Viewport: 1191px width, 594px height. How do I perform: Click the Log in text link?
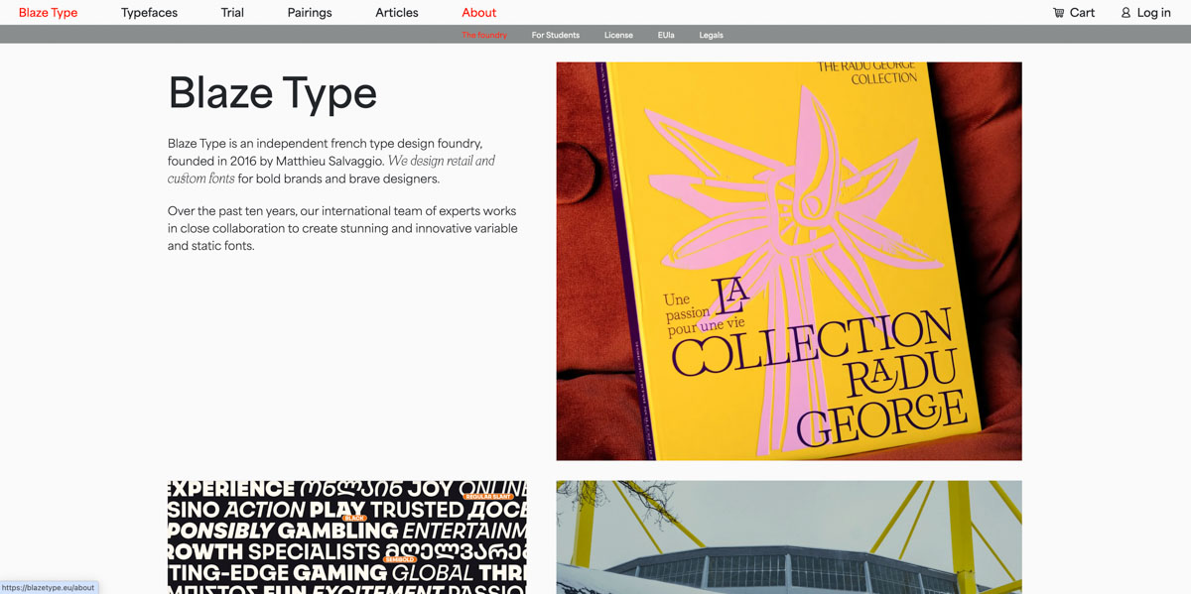(1153, 13)
